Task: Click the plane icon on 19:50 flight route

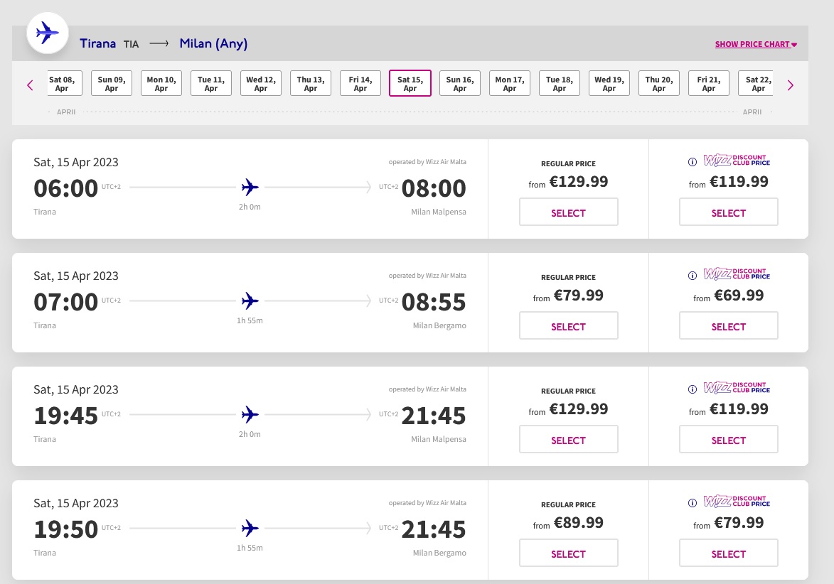Action: pyautogui.click(x=250, y=529)
